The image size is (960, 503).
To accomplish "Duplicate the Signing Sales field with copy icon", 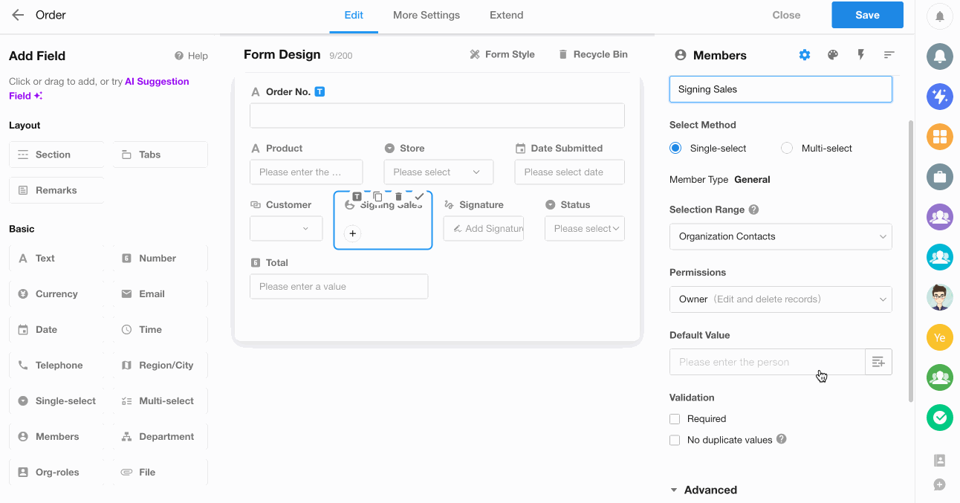I will click(x=377, y=197).
